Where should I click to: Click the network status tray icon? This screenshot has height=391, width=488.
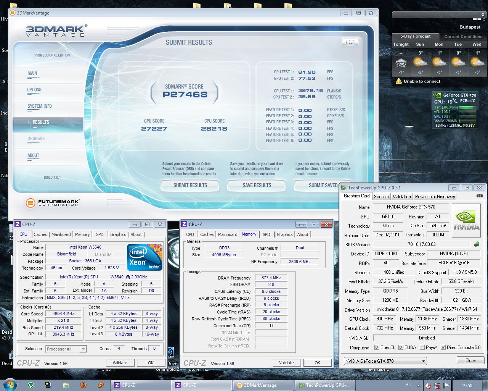[x=437, y=386]
